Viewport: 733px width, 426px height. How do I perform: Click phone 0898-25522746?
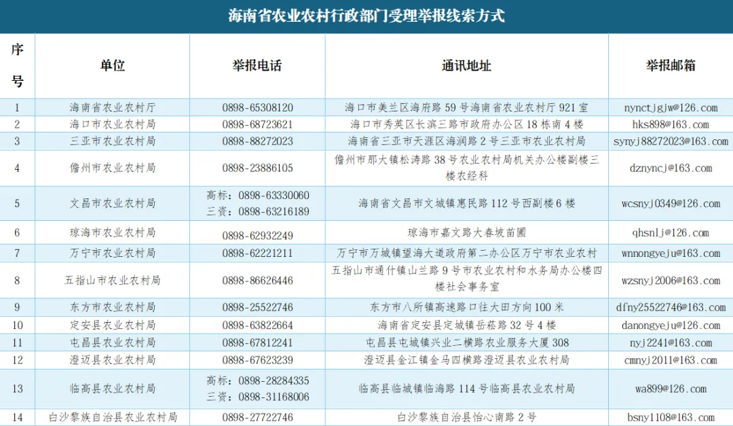258,308
